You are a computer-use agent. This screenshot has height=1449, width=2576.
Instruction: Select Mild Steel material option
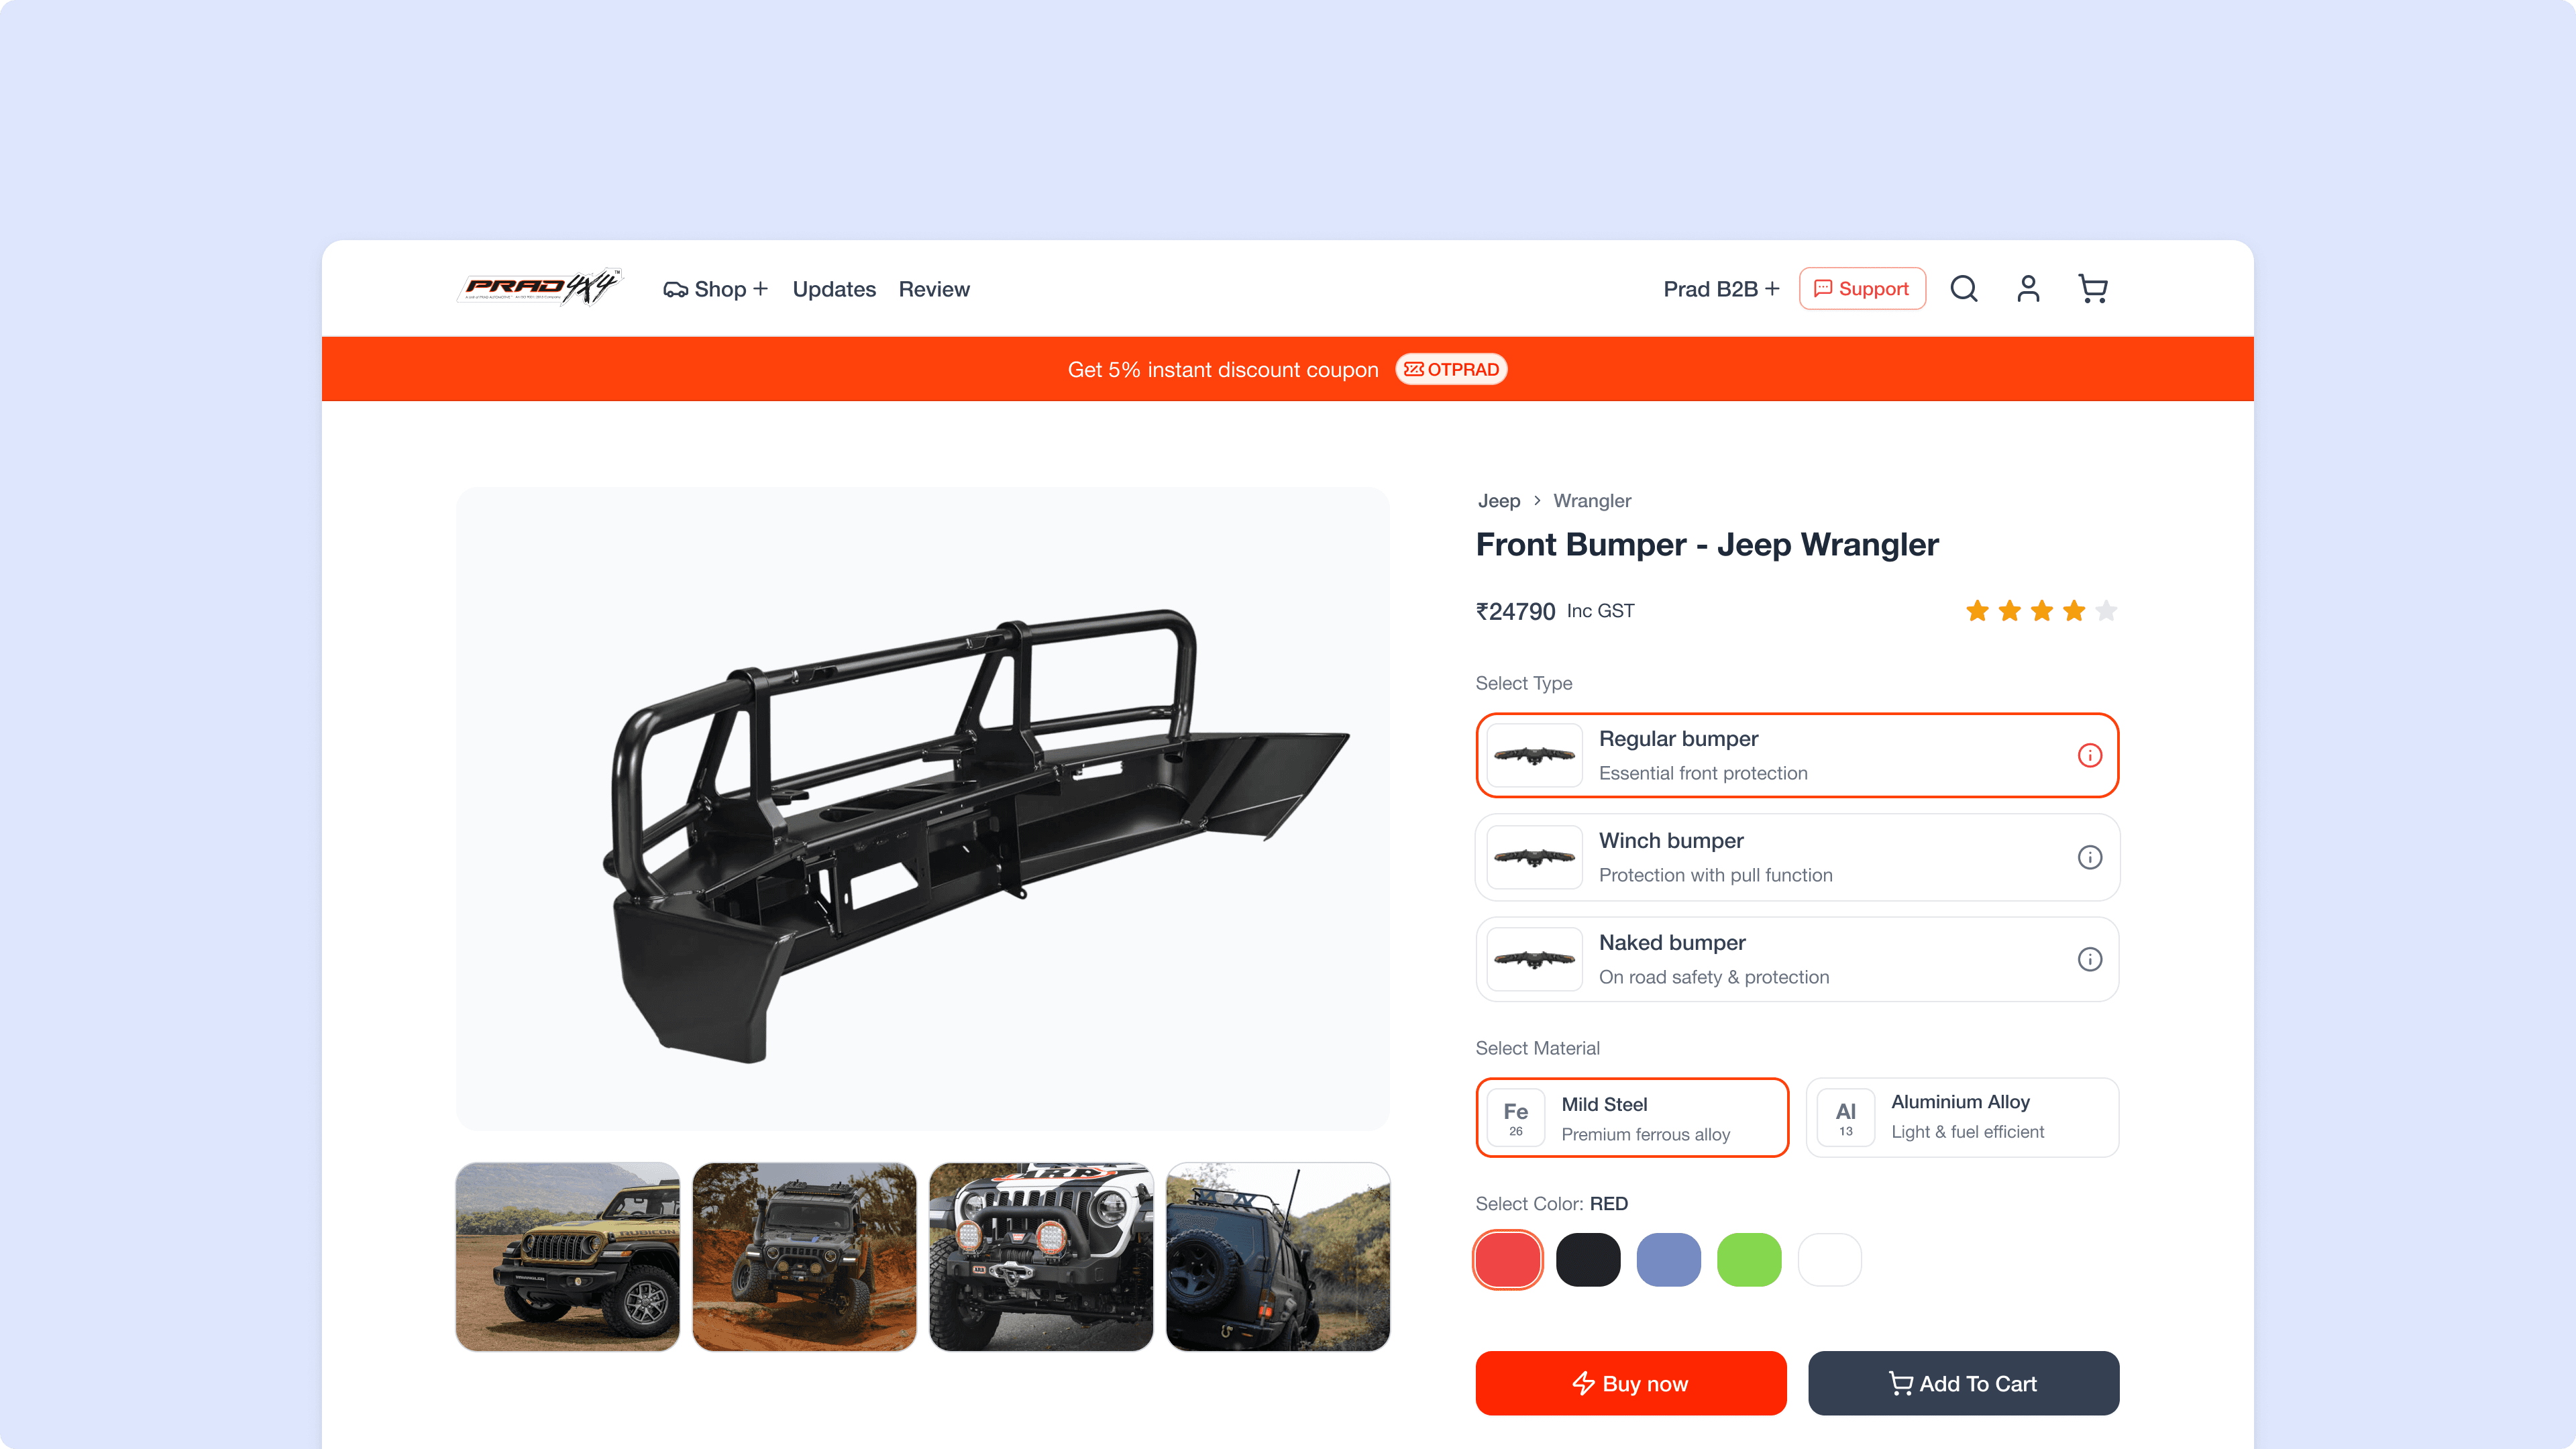point(1632,1117)
